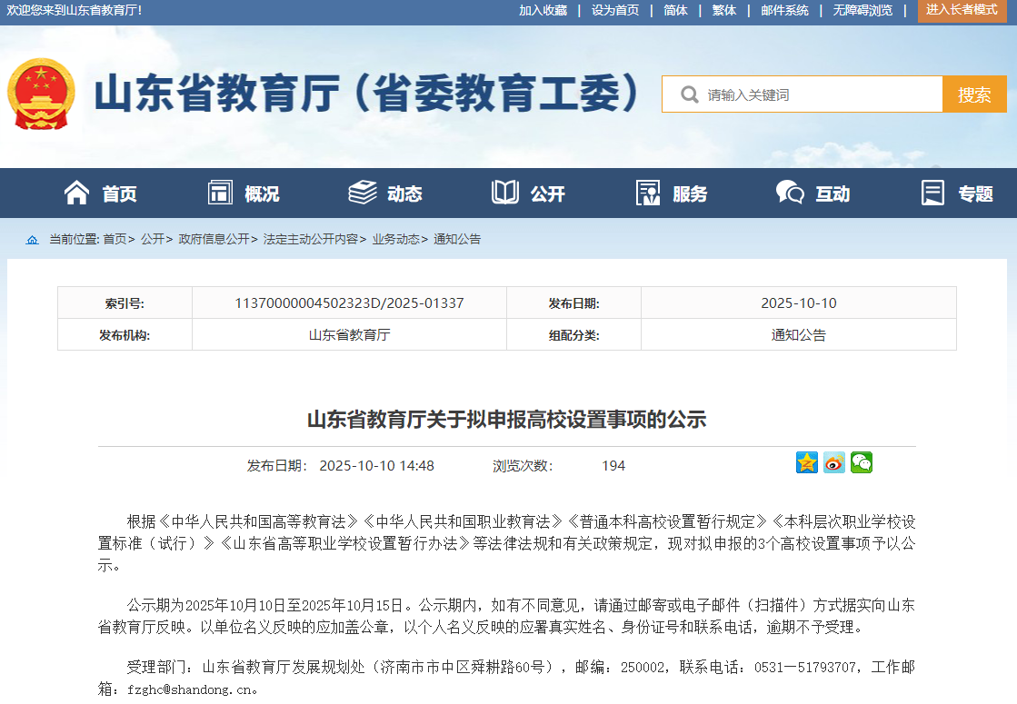1017x704 pixels.
Task: Open the 互动 interaction navigation item
Action: 813,193
